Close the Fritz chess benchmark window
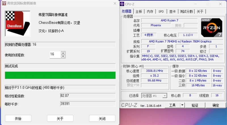The width and height of the screenshot is (227, 125). (x=114, y=3)
